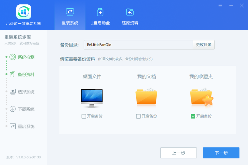
Task: Enable backup checkbox for 我的文档
Action: coord(138,116)
